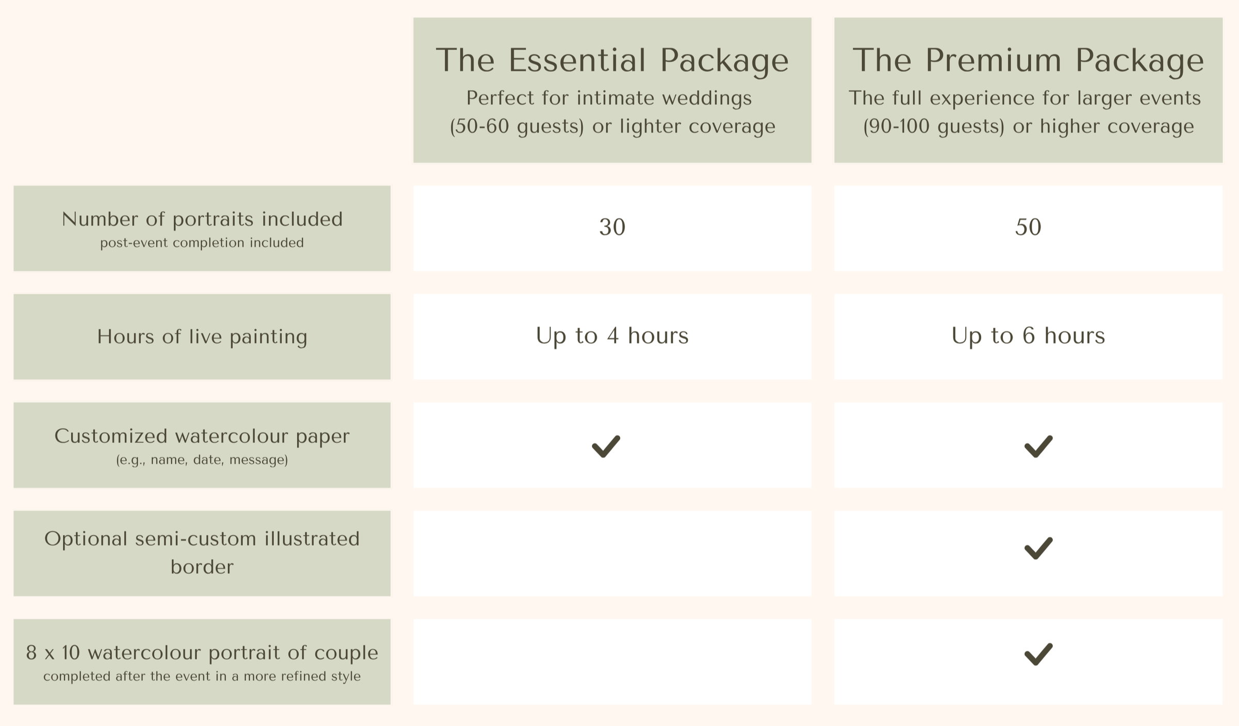Click the Premium couple portrait checkmark
Image resolution: width=1239 pixels, height=726 pixels.
1038,654
